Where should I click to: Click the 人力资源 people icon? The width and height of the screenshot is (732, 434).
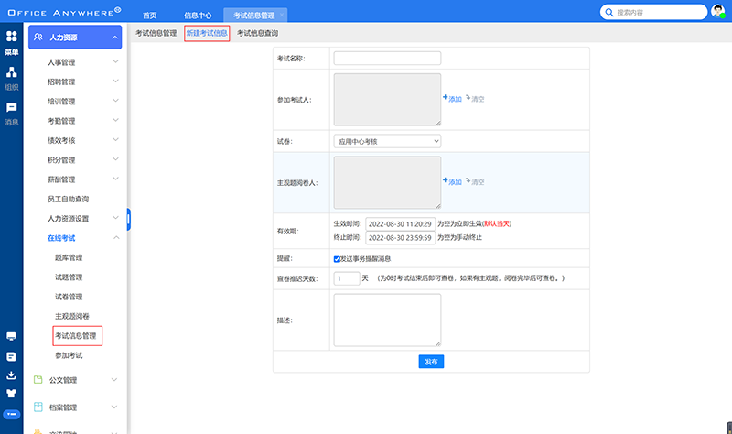click(38, 37)
